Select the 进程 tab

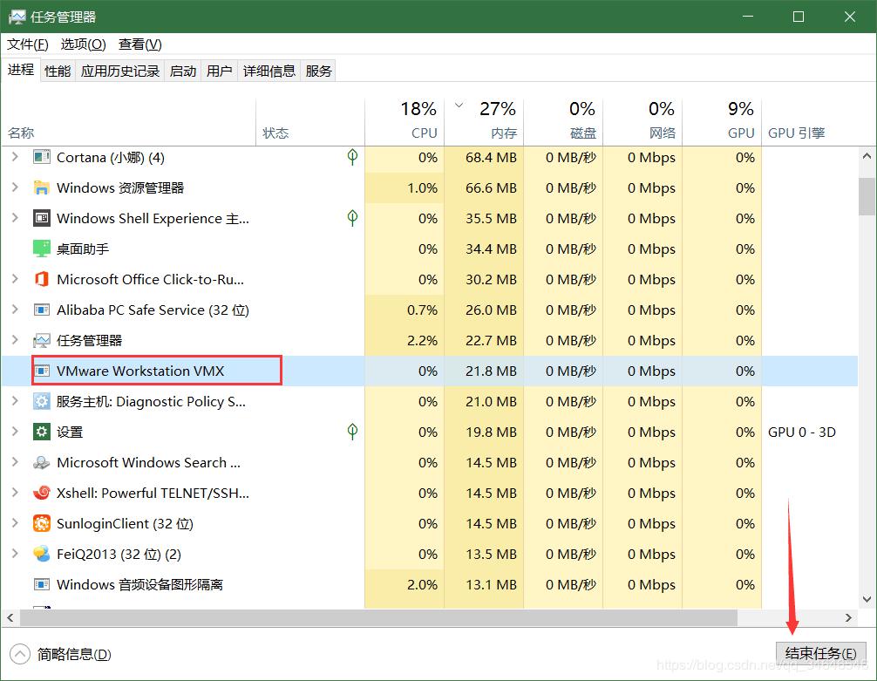tap(21, 70)
